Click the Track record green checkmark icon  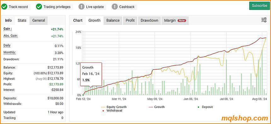(x=4, y=7)
